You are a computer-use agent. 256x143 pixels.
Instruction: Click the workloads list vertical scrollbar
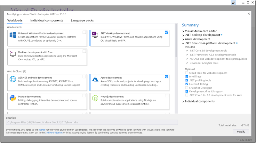[x=176, y=41]
